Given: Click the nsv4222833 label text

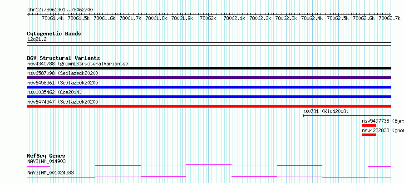Looking at the screenshot, I should pyautogui.click(x=376, y=130).
